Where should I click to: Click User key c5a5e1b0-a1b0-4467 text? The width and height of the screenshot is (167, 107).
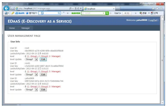(x=44, y=66)
